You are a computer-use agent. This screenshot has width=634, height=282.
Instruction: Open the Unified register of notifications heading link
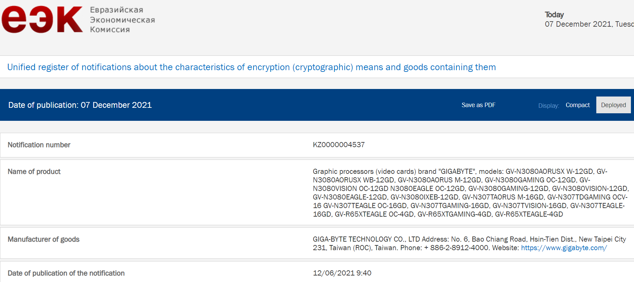(x=251, y=67)
